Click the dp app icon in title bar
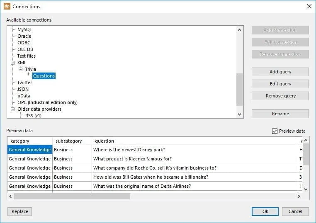Viewport: 316px width, 223px height. 7,7
